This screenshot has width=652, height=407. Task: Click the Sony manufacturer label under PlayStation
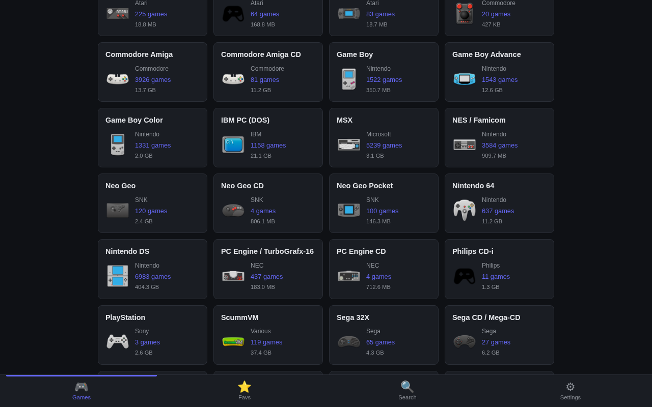coord(142,331)
